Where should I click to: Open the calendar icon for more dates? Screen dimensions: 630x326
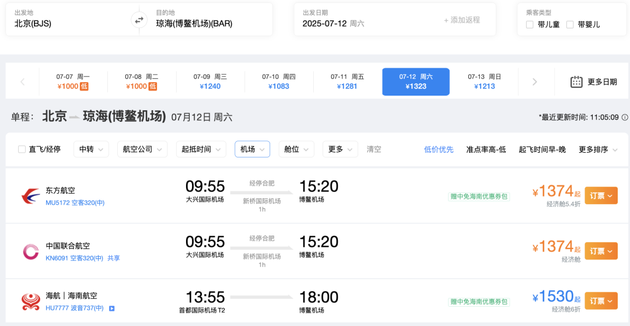click(x=576, y=82)
